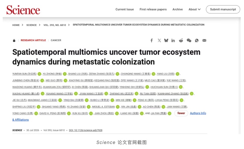Viewport: 244px width, 149px height.
Task: Open ORCID icon next to Yunfan Sun
Action: click(39, 74)
